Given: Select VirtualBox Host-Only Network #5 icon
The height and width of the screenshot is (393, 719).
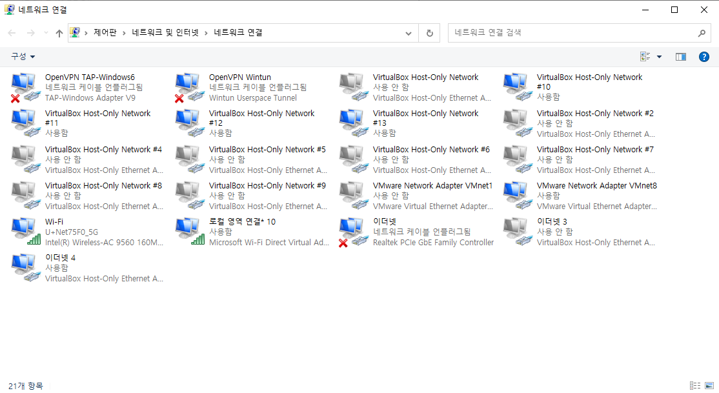Looking at the screenshot, I should (190, 159).
